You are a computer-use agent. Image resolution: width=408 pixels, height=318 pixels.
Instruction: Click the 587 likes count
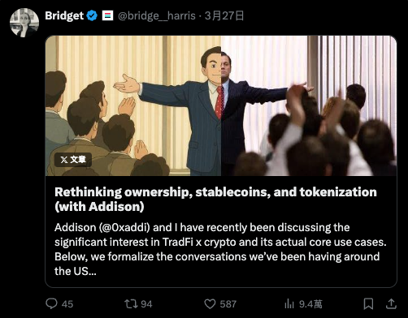click(228, 304)
